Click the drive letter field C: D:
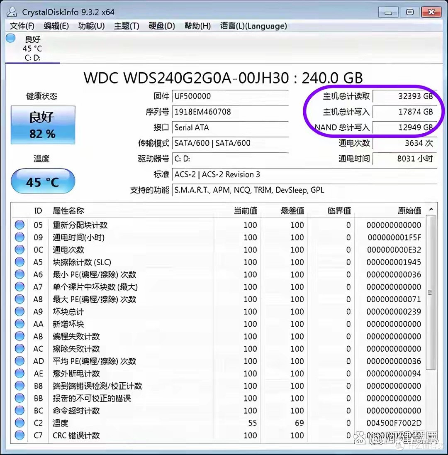 point(230,159)
